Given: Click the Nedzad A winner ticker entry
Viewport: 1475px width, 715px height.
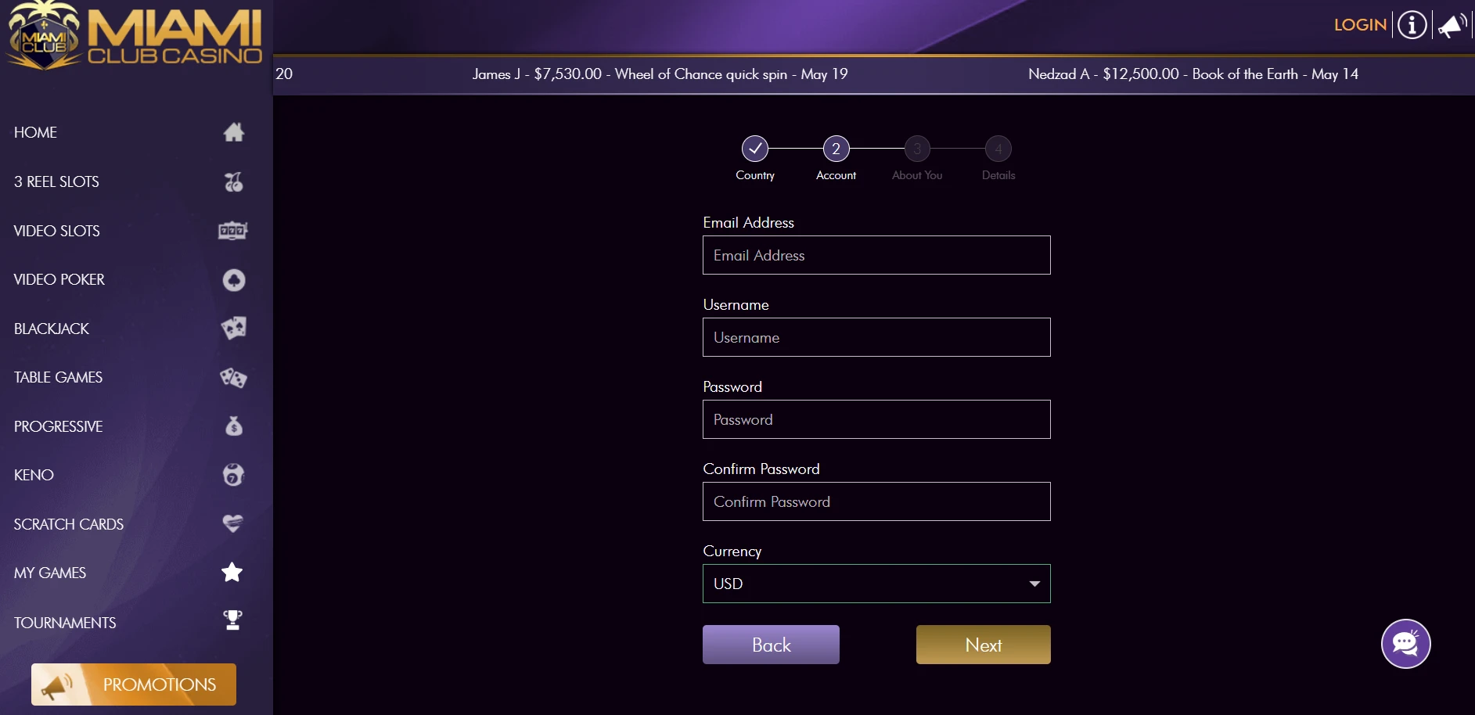Looking at the screenshot, I should [x=1193, y=74].
